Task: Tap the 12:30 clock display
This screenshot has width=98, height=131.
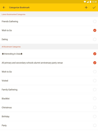Action: tap(94, 2)
